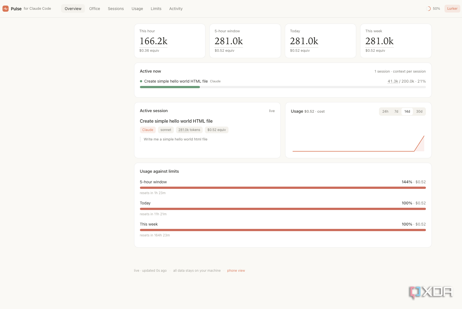Click the context usage progress bar

click(x=283, y=87)
